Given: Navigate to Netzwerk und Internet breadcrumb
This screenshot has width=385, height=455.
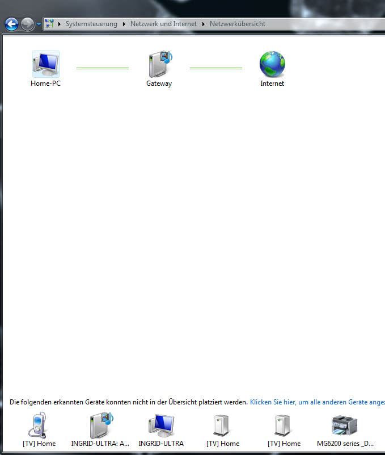Looking at the screenshot, I should (x=163, y=24).
